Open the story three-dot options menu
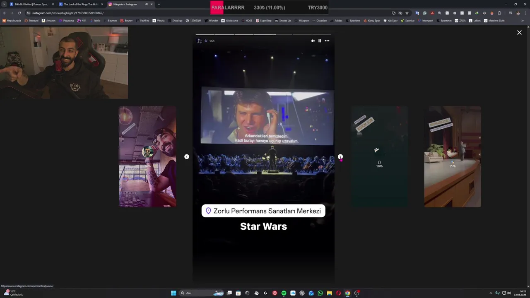This screenshot has width=530, height=298. tap(327, 41)
